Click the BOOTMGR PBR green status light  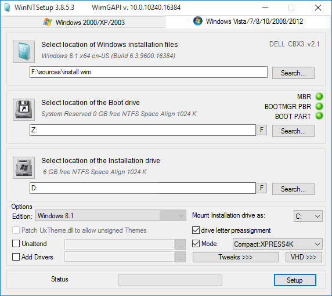[x=319, y=106]
